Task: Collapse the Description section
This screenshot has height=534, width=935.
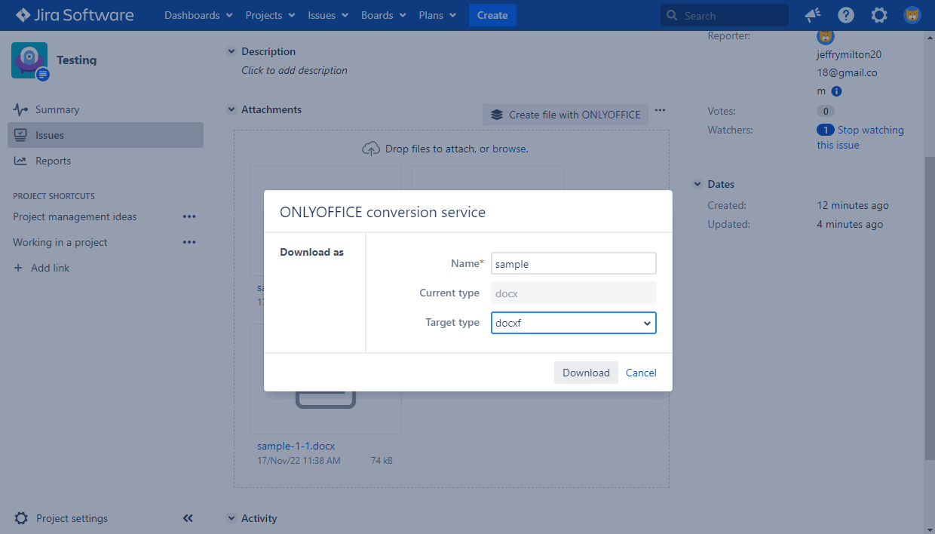Action: click(x=231, y=51)
